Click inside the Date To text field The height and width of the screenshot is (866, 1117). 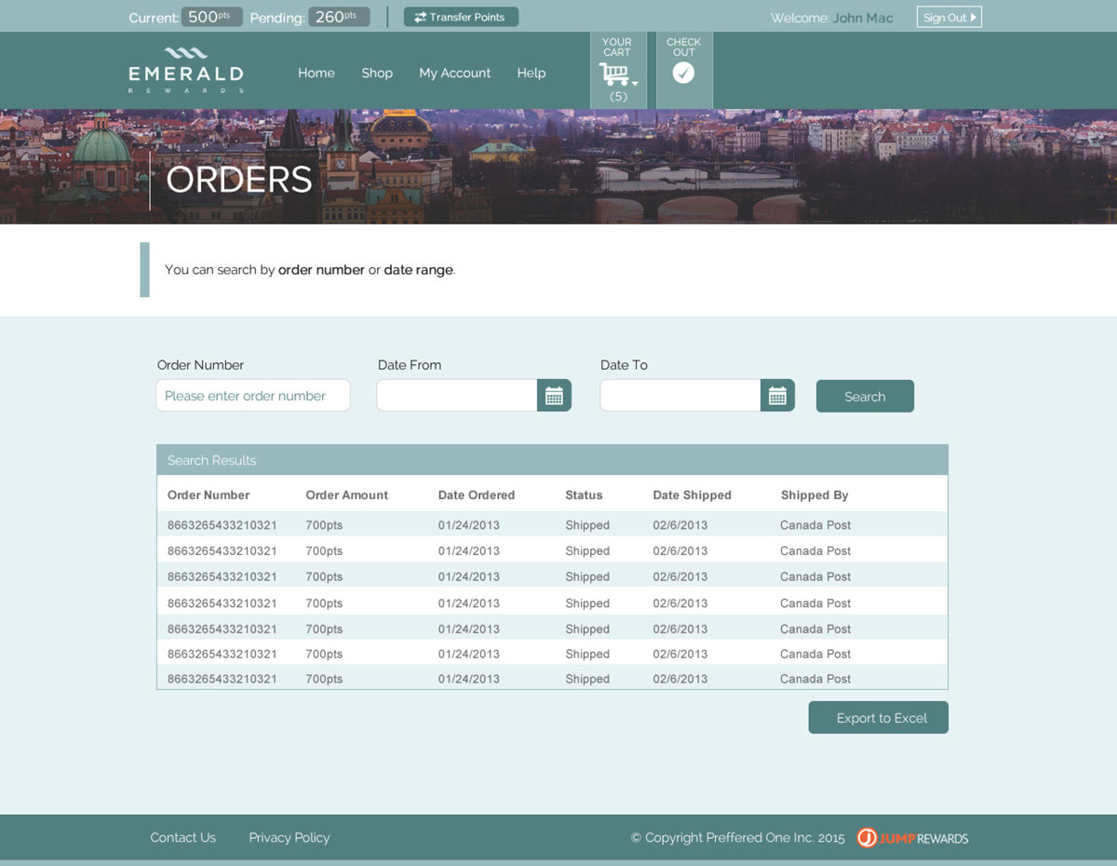tap(680, 396)
